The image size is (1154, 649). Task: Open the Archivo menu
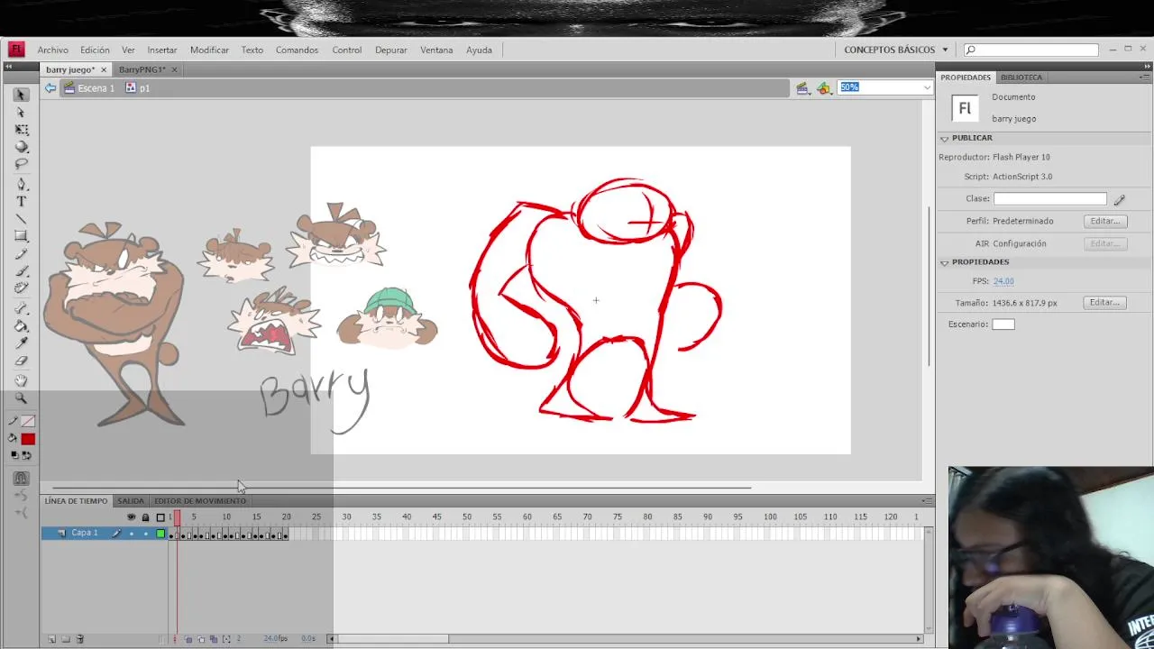tap(53, 50)
